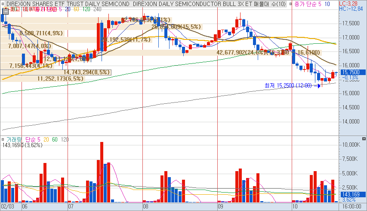Click the small square marker before the DIREXION title
This screenshot has height=211, width=367.
pos(3,4)
